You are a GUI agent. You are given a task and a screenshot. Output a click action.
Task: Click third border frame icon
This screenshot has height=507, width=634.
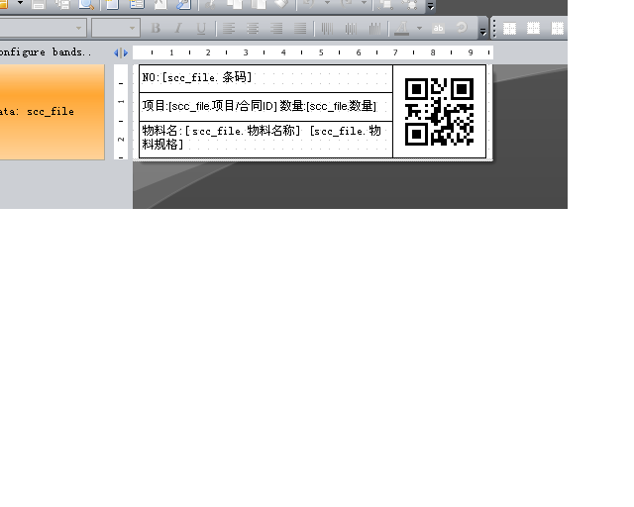point(558,29)
